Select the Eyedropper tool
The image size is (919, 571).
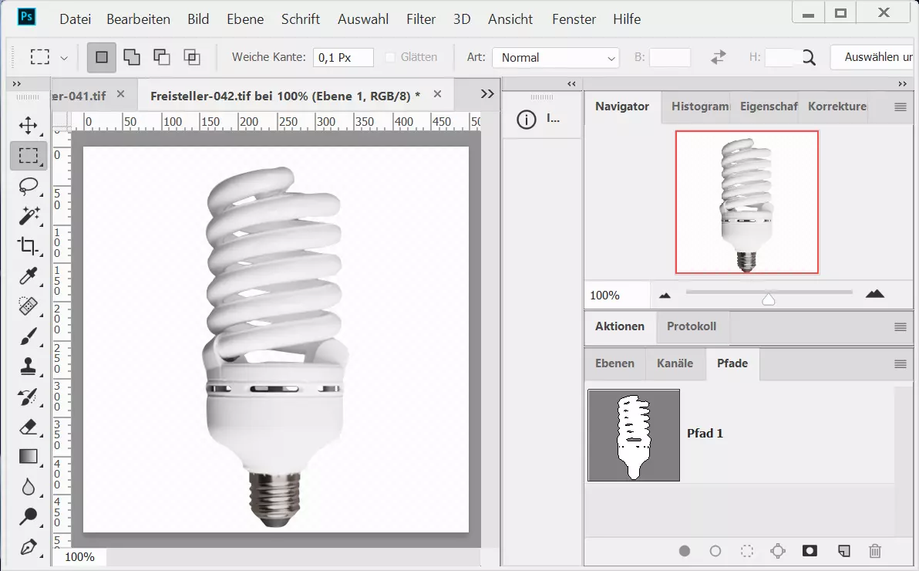pyautogui.click(x=29, y=275)
